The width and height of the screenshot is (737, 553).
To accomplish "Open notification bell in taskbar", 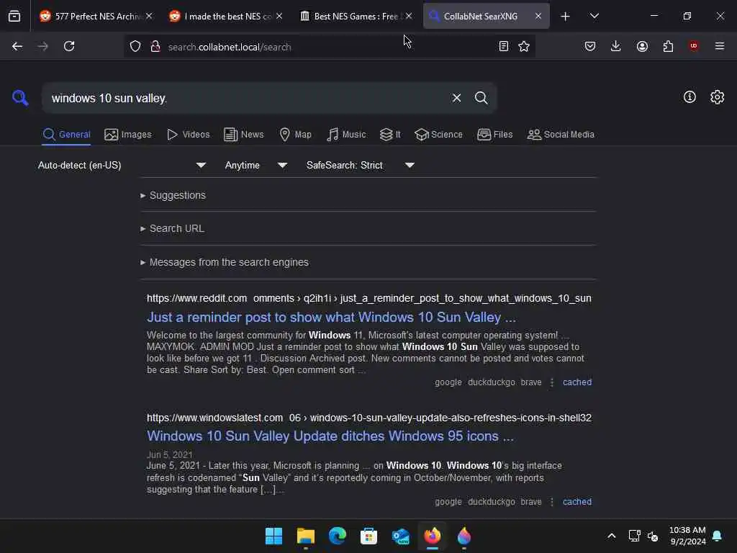I will point(717,536).
